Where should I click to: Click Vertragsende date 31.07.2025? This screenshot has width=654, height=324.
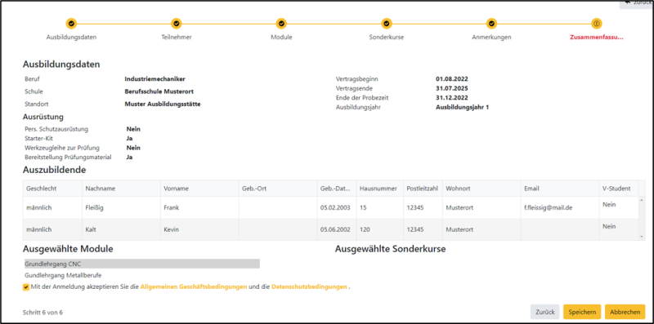(452, 88)
